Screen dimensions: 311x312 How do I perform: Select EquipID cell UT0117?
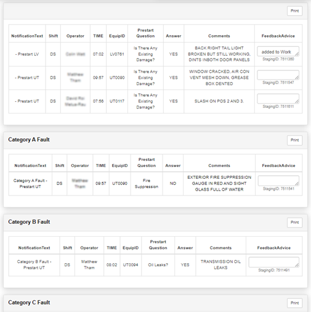pos(117,101)
